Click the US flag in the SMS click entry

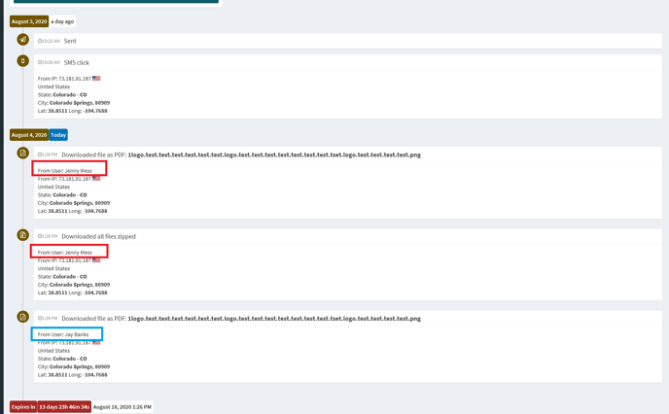click(x=96, y=79)
